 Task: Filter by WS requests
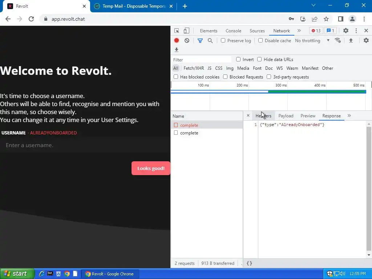point(279,68)
